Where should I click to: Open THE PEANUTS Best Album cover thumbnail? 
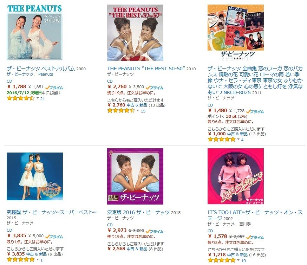click(35, 32)
